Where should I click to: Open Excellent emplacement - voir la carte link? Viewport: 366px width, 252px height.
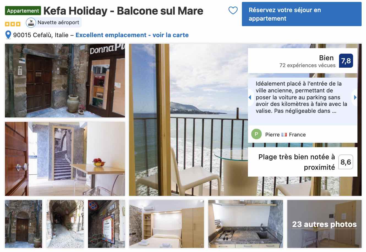click(132, 35)
